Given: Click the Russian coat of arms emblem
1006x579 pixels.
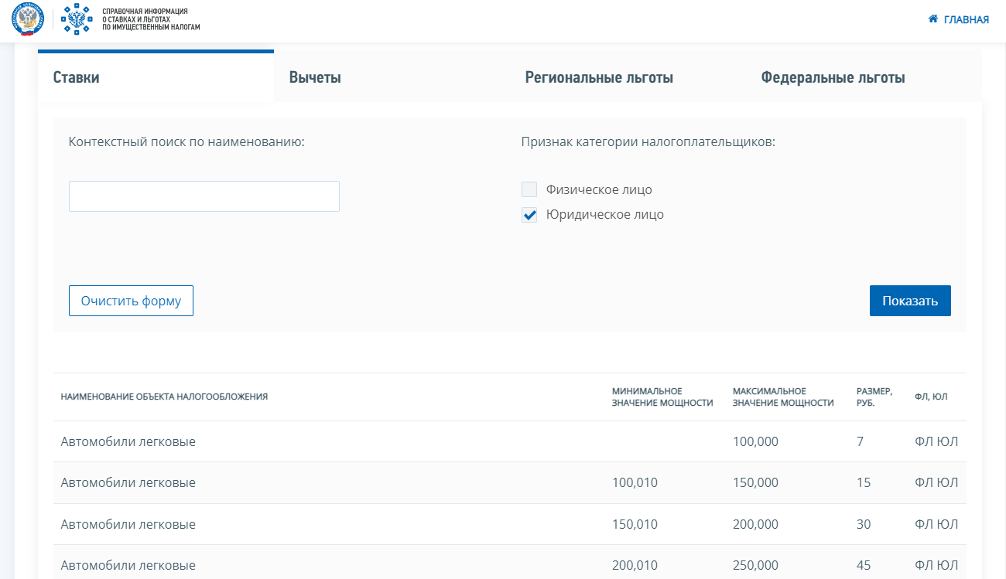Looking at the screenshot, I should tap(28, 20).
